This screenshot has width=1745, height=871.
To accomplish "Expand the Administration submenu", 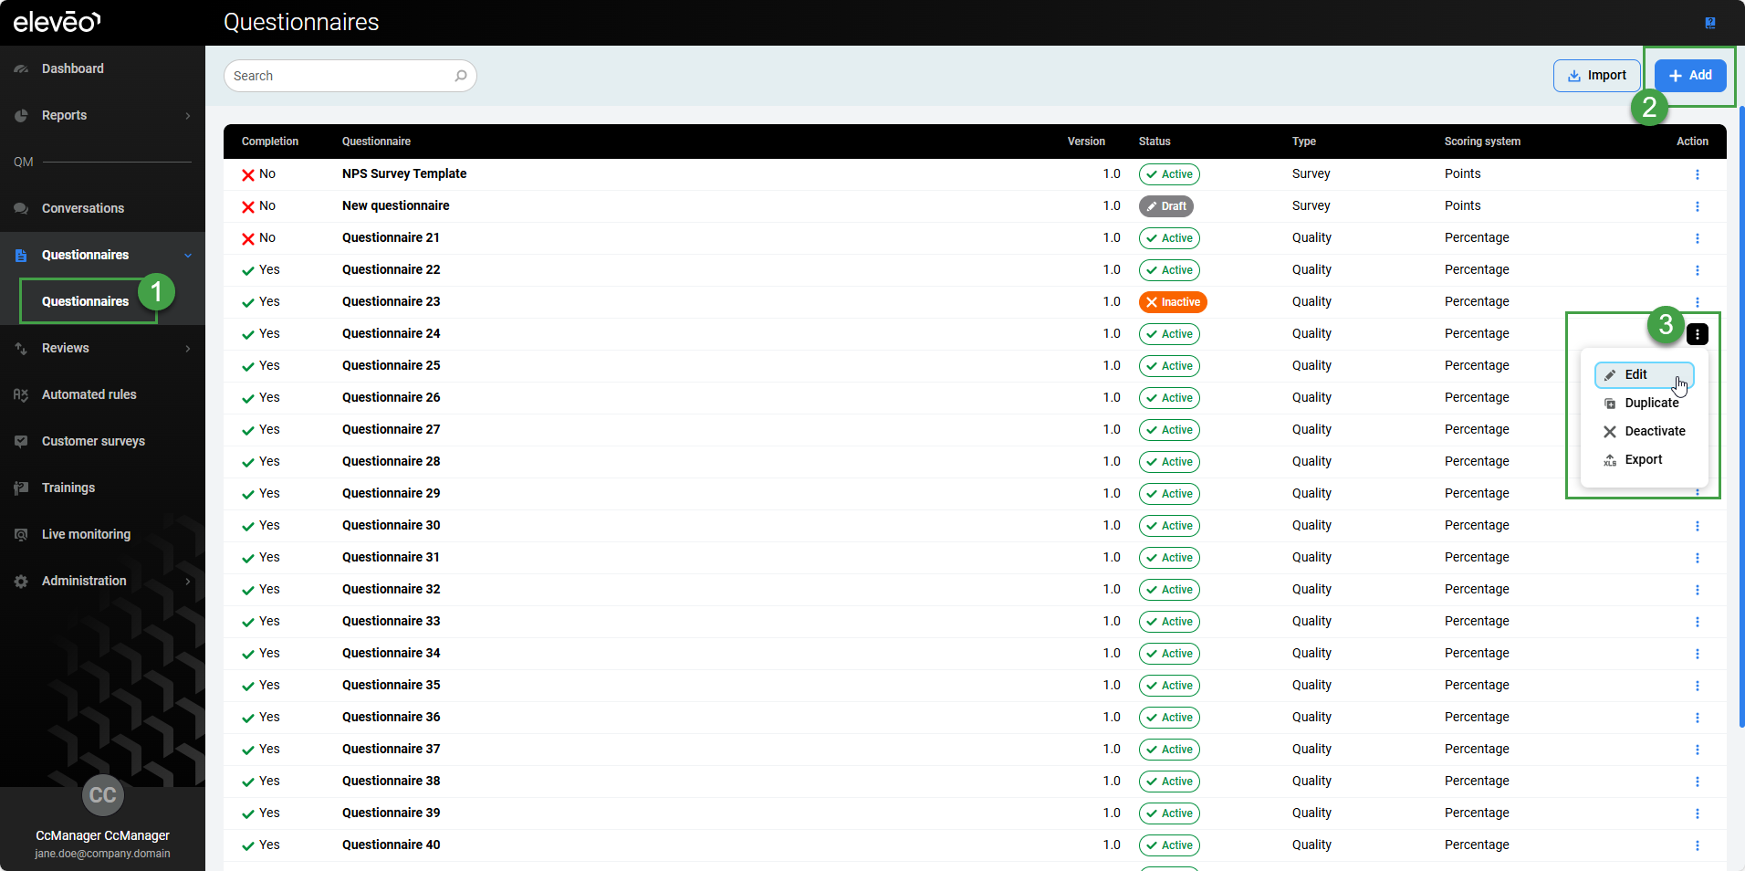I will coord(187,582).
